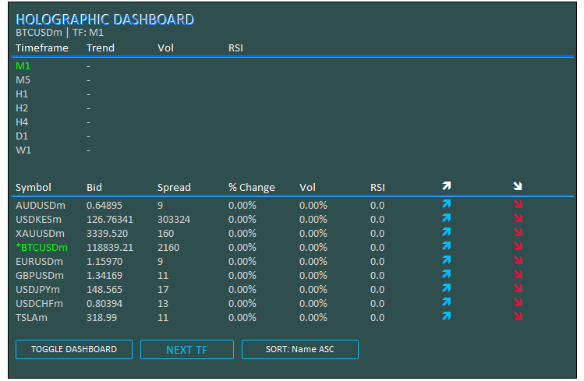Click the white up-arrow column header
The height and width of the screenshot is (381, 584).
447,186
